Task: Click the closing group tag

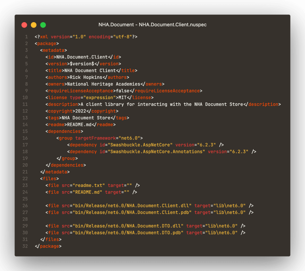Action: pos(67,158)
